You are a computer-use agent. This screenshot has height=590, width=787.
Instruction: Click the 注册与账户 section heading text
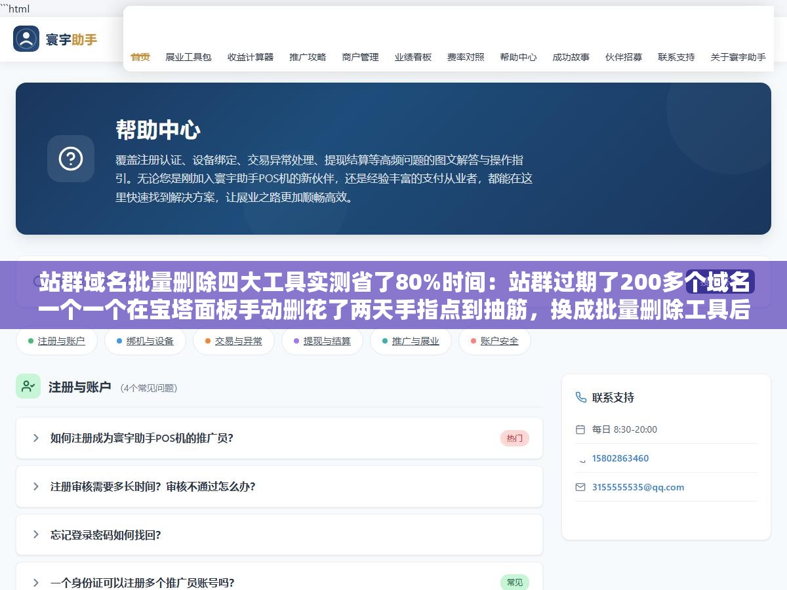coord(80,387)
